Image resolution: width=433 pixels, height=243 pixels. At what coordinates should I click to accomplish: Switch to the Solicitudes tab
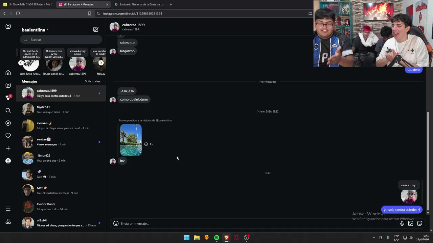point(92,81)
